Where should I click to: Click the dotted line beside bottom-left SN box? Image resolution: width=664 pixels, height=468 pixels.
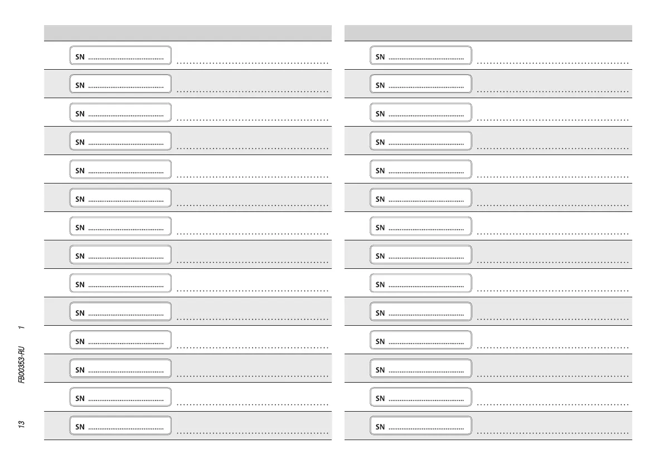[x=252, y=433]
